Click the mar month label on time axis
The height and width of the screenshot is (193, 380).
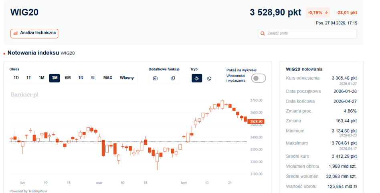pyautogui.click(x=99, y=183)
